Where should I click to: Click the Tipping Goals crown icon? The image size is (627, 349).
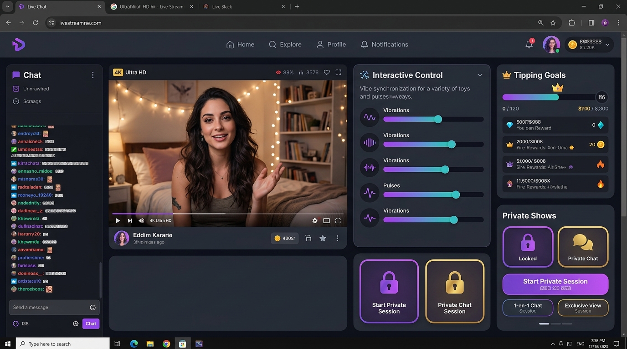click(506, 75)
